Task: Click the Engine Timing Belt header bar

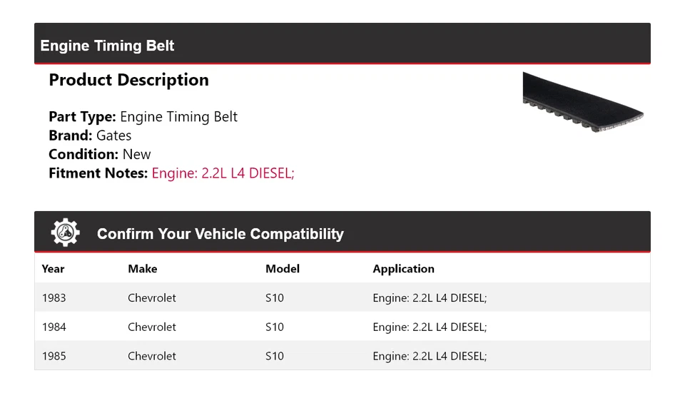Action: point(342,46)
